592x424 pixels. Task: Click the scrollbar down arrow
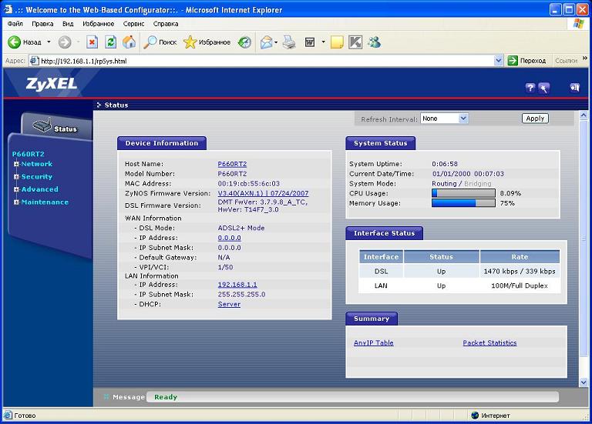(x=584, y=382)
